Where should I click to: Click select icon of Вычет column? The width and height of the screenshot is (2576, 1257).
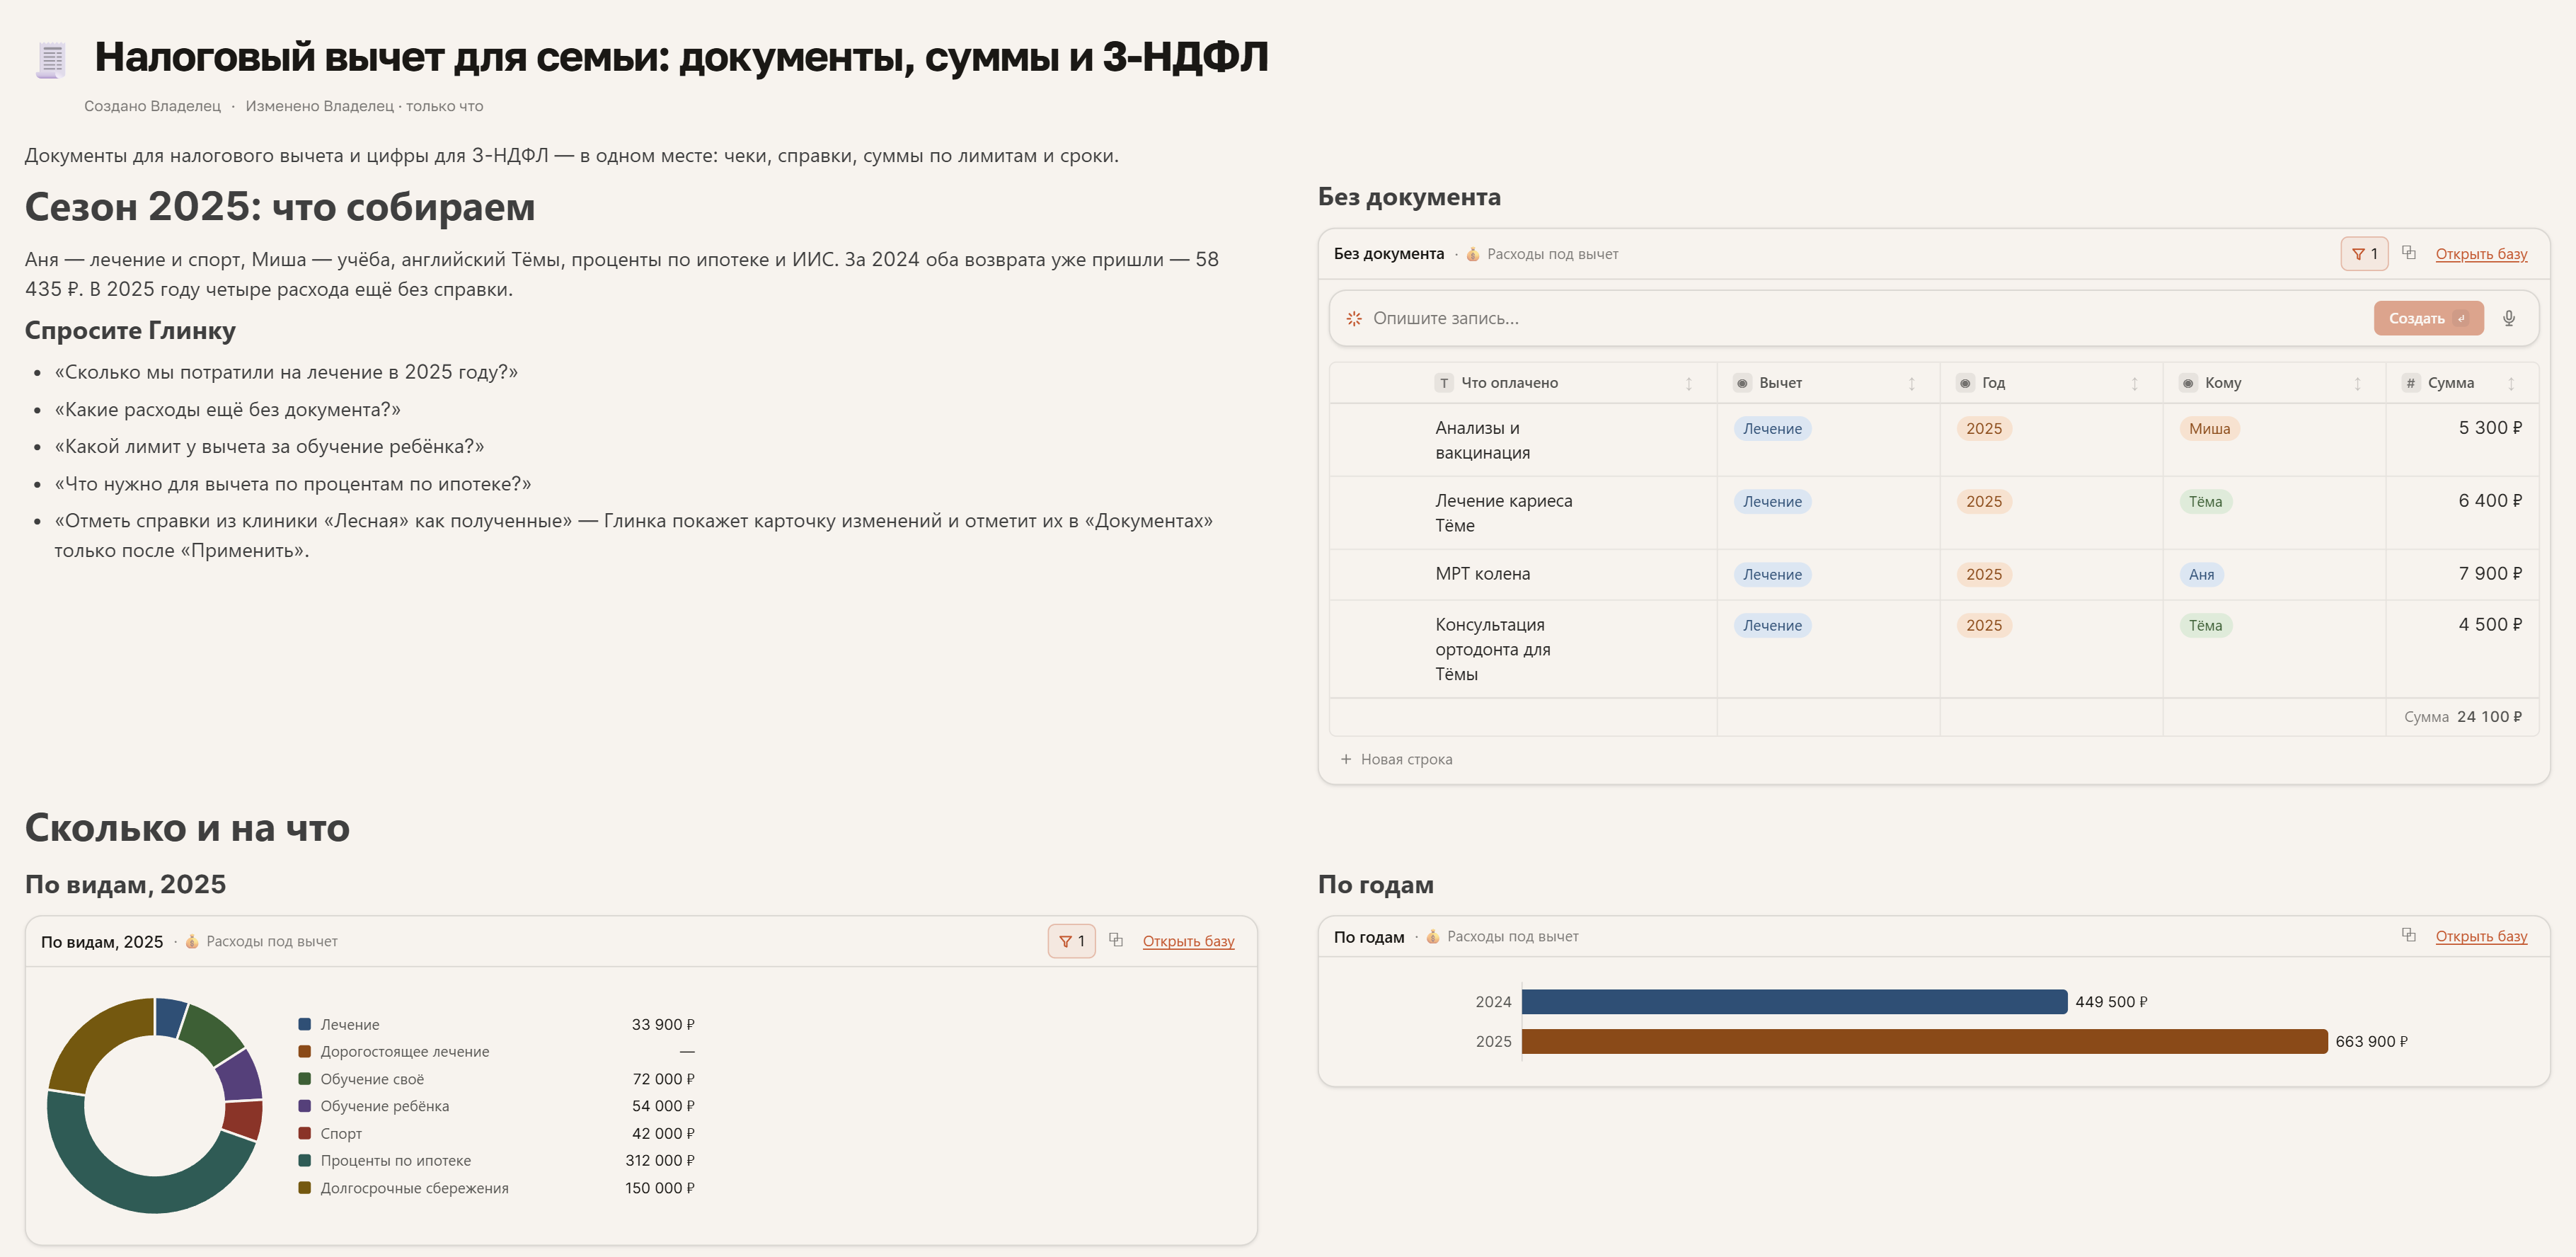tap(1742, 383)
